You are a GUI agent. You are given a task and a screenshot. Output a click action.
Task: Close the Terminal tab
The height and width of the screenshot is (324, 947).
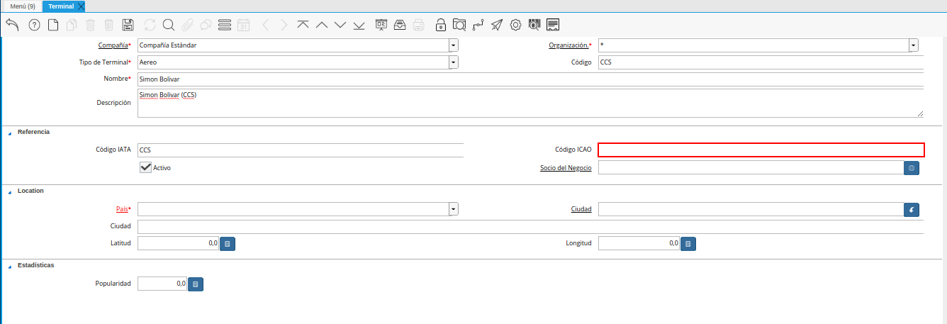coord(81,6)
